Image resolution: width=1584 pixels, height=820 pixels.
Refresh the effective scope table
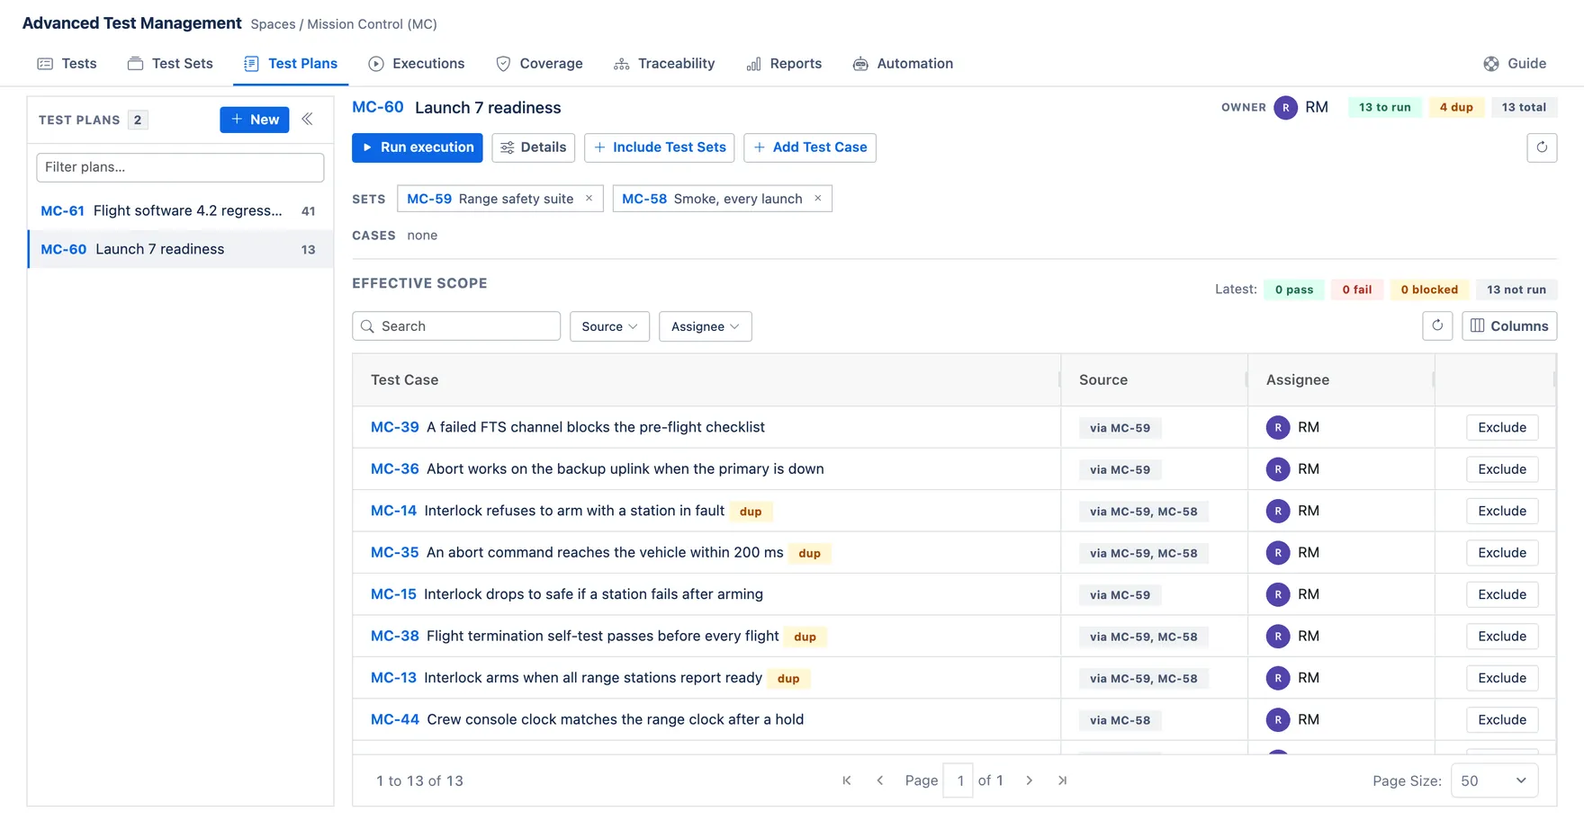coord(1437,325)
